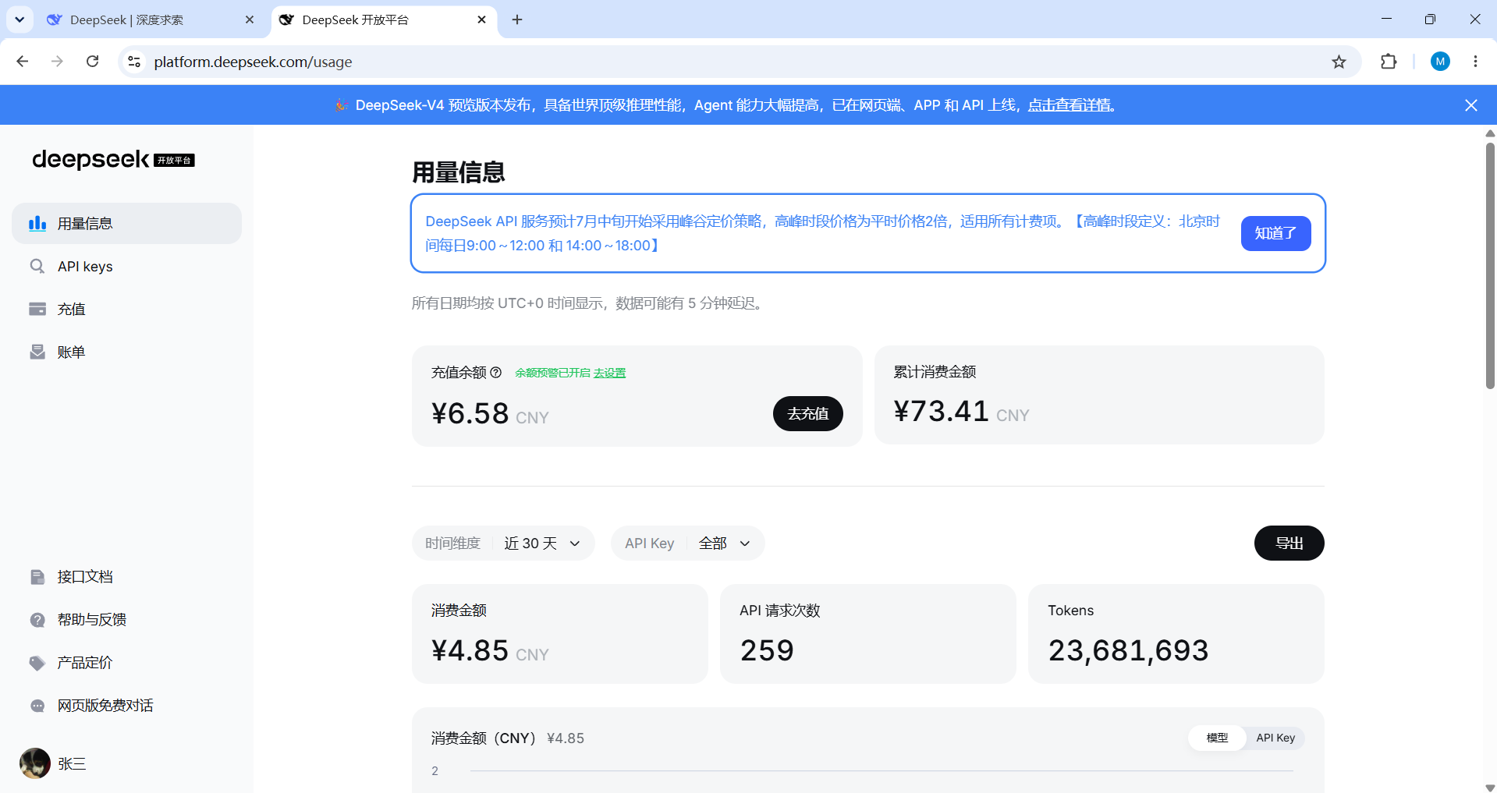Close the DeepSeek 开放平台 tab
This screenshot has width=1497, height=793.
click(x=482, y=20)
